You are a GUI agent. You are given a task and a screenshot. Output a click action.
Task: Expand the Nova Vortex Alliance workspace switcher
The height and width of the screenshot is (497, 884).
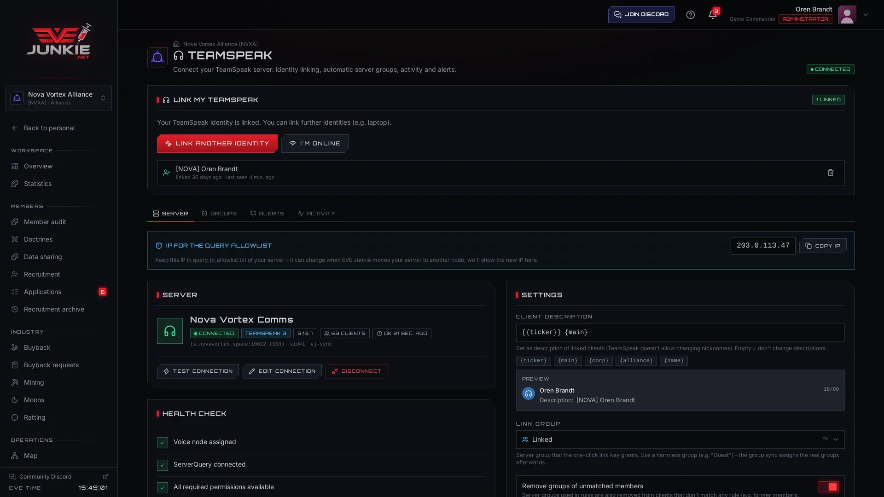(x=58, y=98)
